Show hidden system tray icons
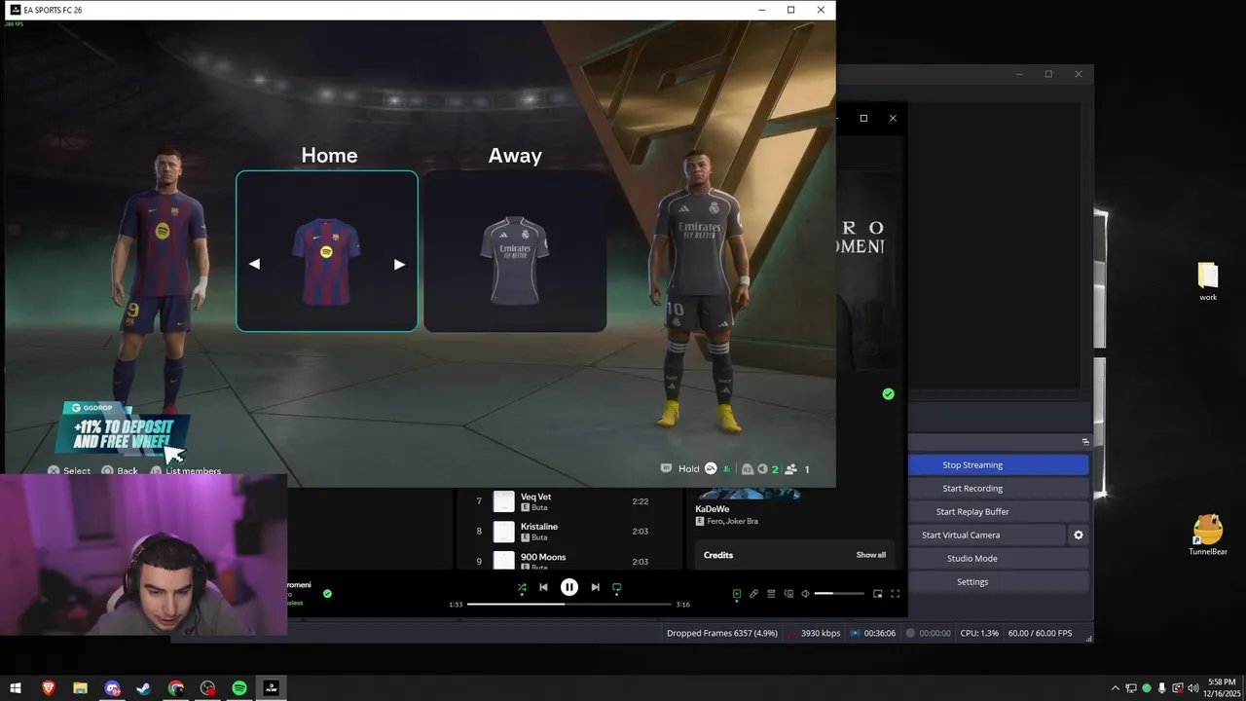Viewport: 1246px width, 701px height. click(1116, 688)
